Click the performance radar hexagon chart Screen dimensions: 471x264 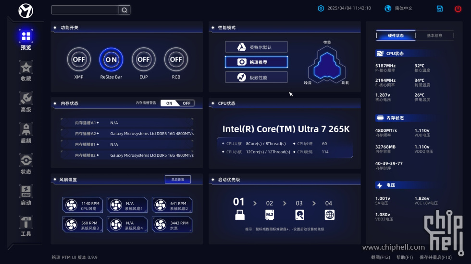click(327, 64)
